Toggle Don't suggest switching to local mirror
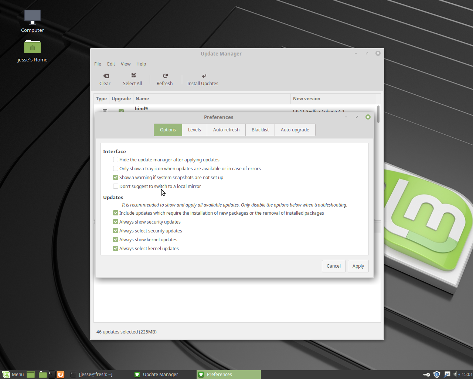The height and width of the screenshot is (379, 473). click(x=116, y=187)
